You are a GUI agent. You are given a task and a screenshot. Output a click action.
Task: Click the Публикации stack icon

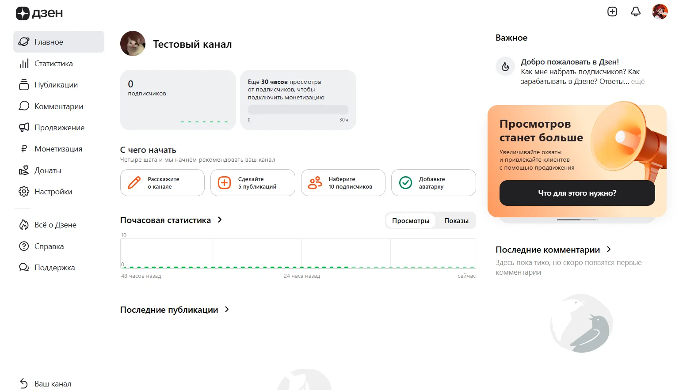(24, 85)
